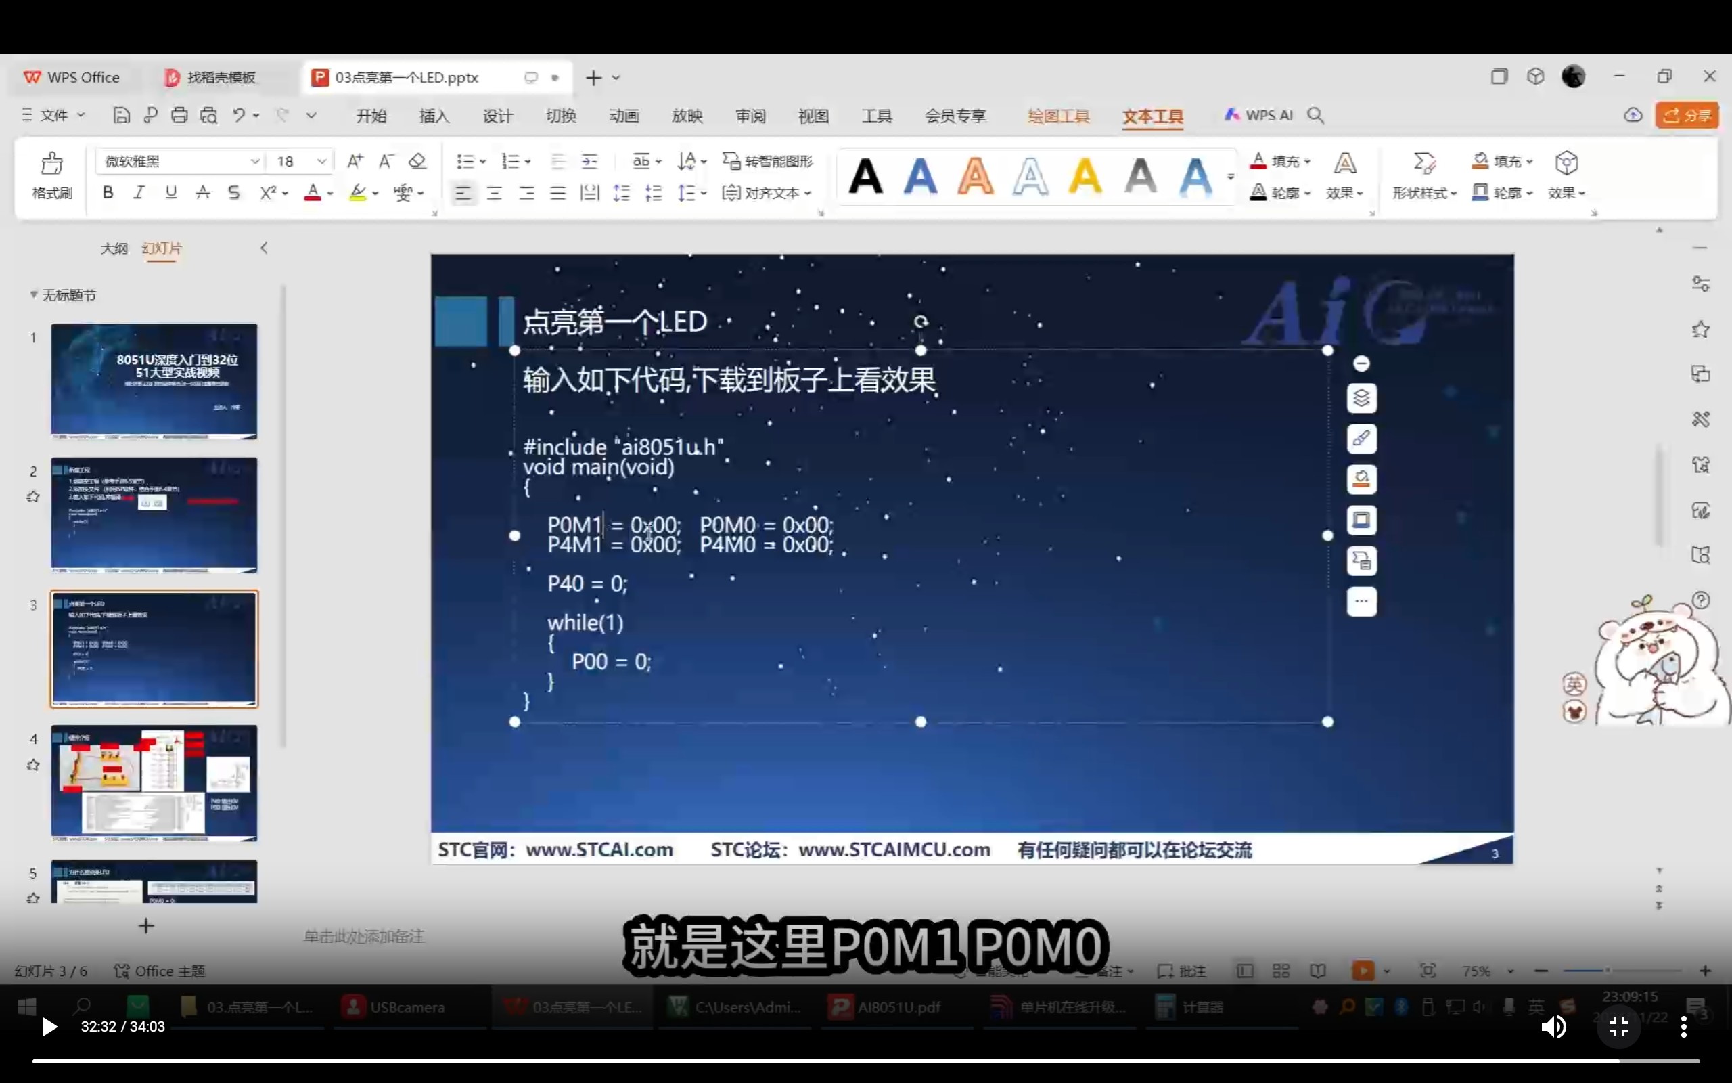Click the 单击此处添加备注 notes field
Screen dimensions: 1732x1083
[x=363, y=936]
